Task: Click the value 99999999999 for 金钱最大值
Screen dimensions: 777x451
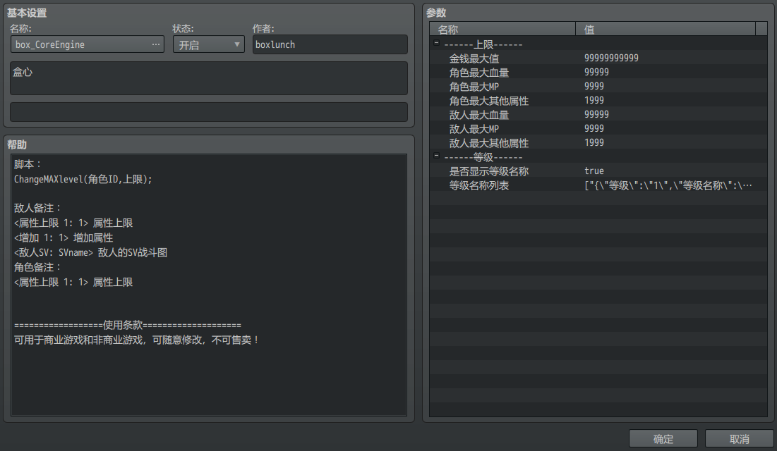Action: [611, 58]
